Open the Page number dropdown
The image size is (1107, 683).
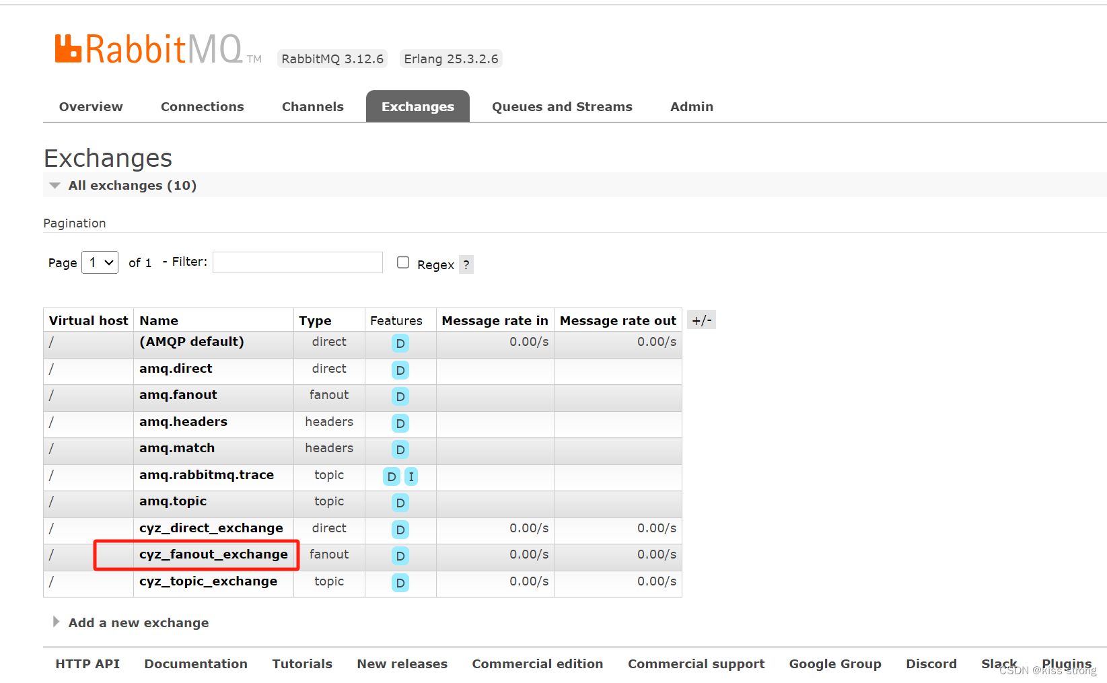click(x=100, y=262)
